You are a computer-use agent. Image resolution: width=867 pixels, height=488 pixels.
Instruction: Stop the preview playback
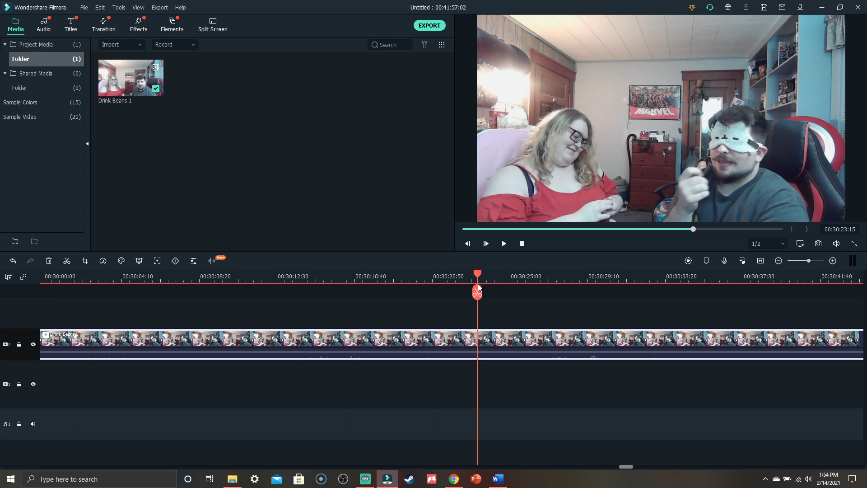(x=522, y=244)
